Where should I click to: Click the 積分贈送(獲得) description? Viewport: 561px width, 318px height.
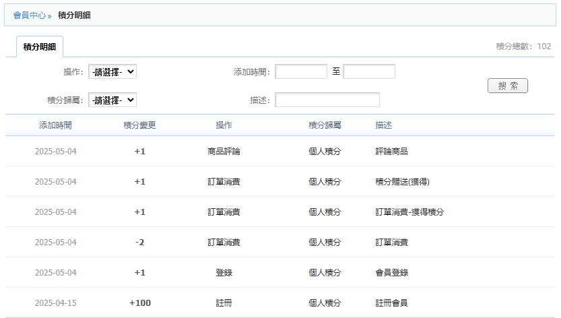click(403, 182)
